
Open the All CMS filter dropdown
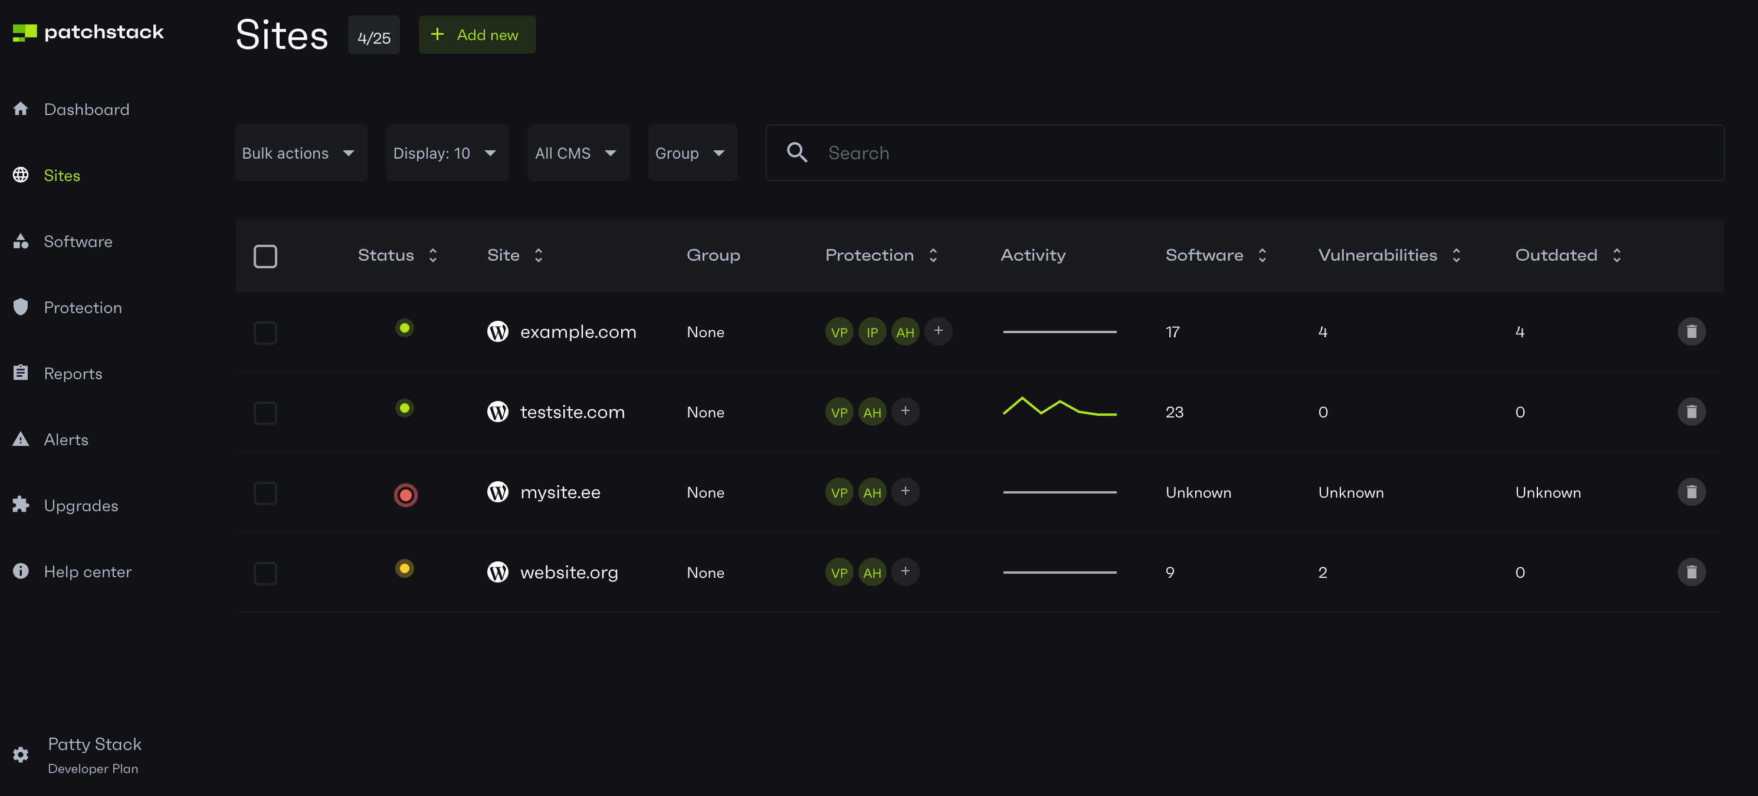point(578,153)
